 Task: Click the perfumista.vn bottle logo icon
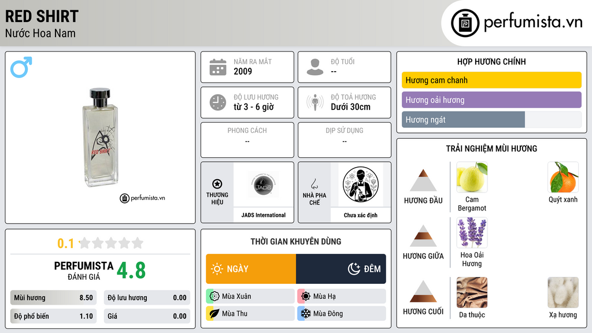coord(465,23)
